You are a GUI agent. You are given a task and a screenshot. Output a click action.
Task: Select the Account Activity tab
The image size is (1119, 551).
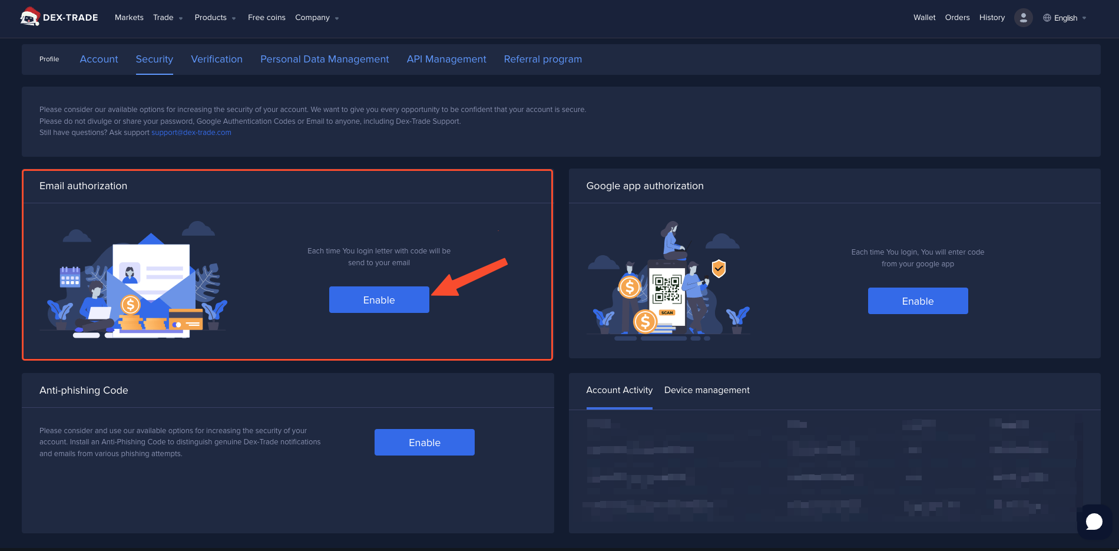pyautogui.click(x=620, y=390)
